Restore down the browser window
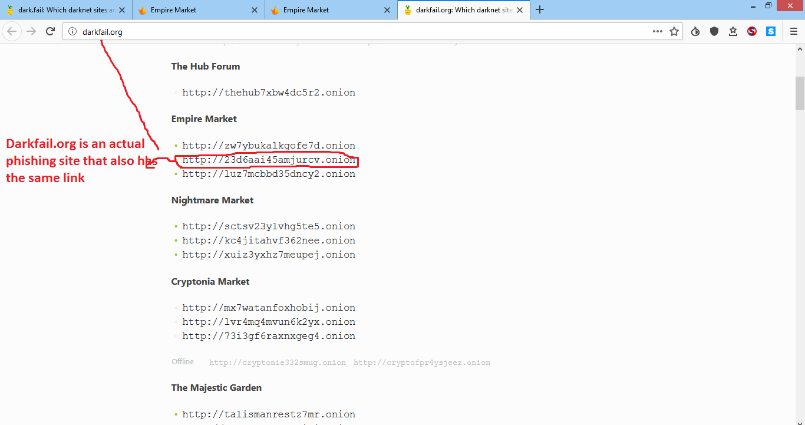The height and width of the screenshot is (425, 805). (769, 5)
